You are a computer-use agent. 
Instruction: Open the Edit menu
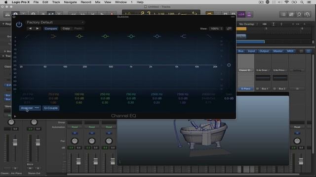coord(45,2)
